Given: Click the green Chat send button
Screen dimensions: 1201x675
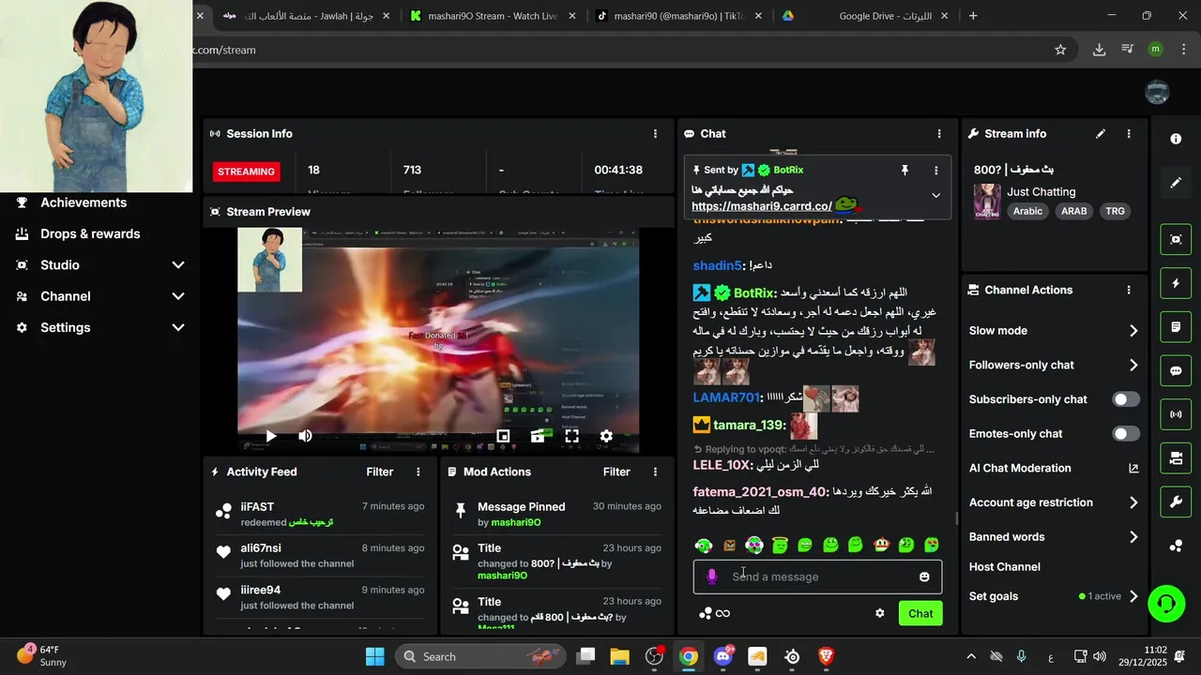Looking at the screenshot, I should [920, 614].
